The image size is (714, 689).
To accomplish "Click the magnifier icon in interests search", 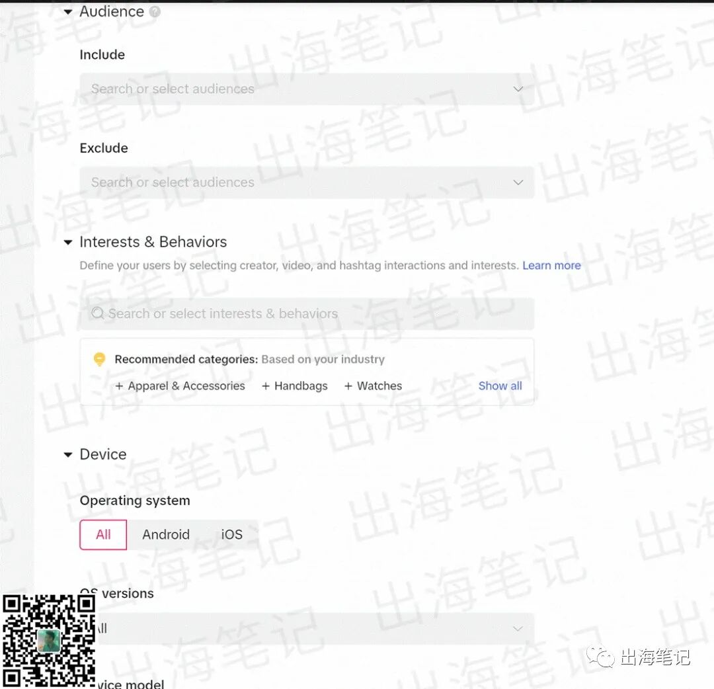I will pyautogui.click(x=98, y=313).
